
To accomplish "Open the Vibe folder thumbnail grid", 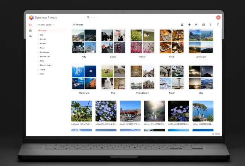I will (201, 77).
